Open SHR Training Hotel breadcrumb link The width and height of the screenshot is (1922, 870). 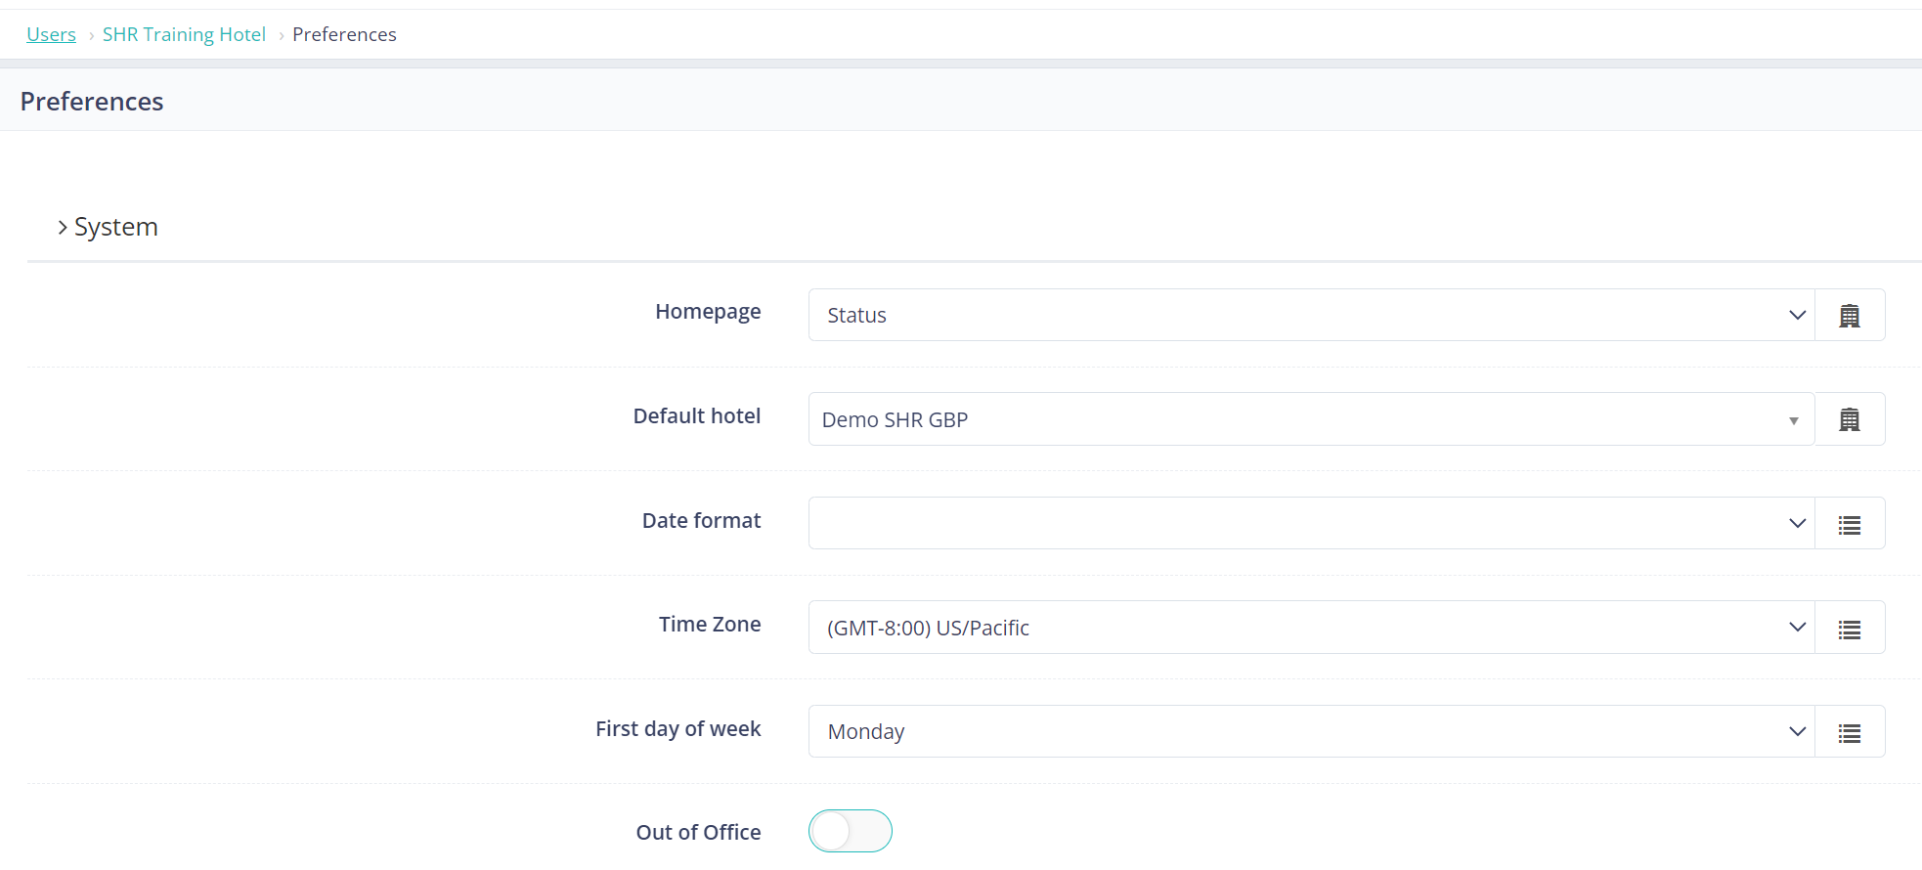184,34
